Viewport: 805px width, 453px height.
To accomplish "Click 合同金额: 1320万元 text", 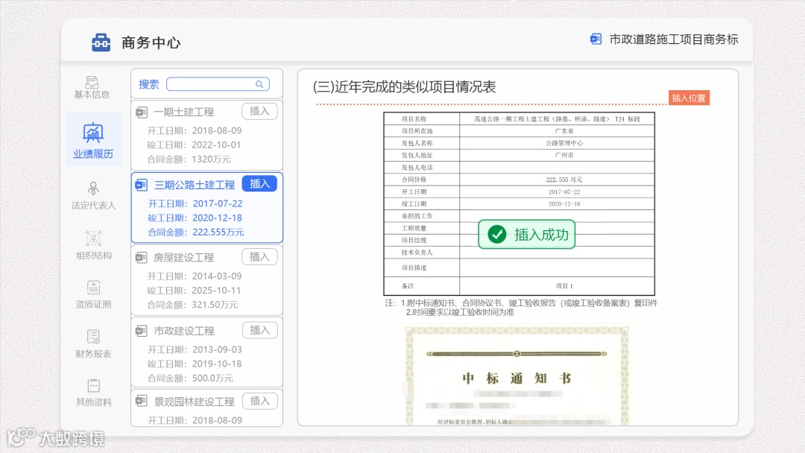I will pos(189,159).
